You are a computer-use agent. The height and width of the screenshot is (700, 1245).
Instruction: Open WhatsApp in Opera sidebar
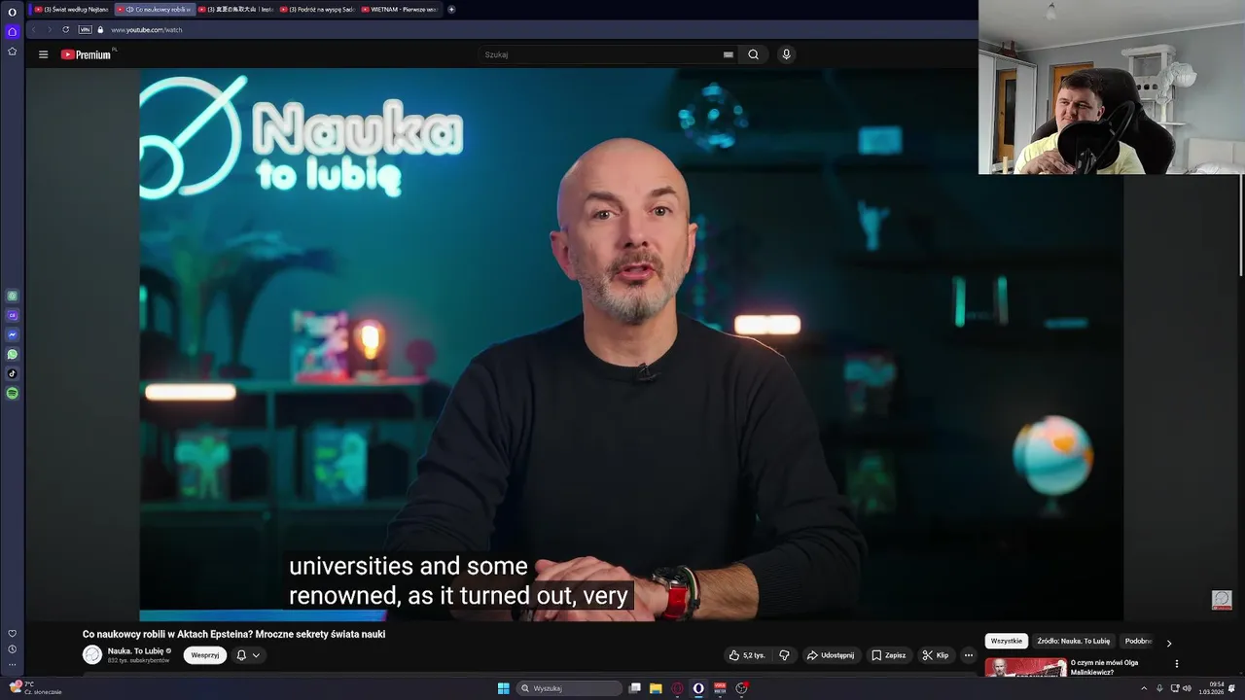(x=12, y=354)
